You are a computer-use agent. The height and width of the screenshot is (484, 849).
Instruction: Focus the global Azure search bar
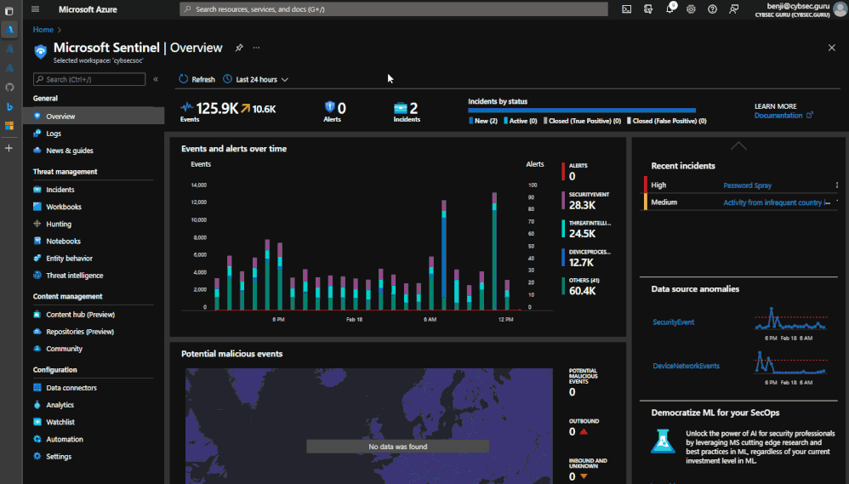tap(394, 9)
